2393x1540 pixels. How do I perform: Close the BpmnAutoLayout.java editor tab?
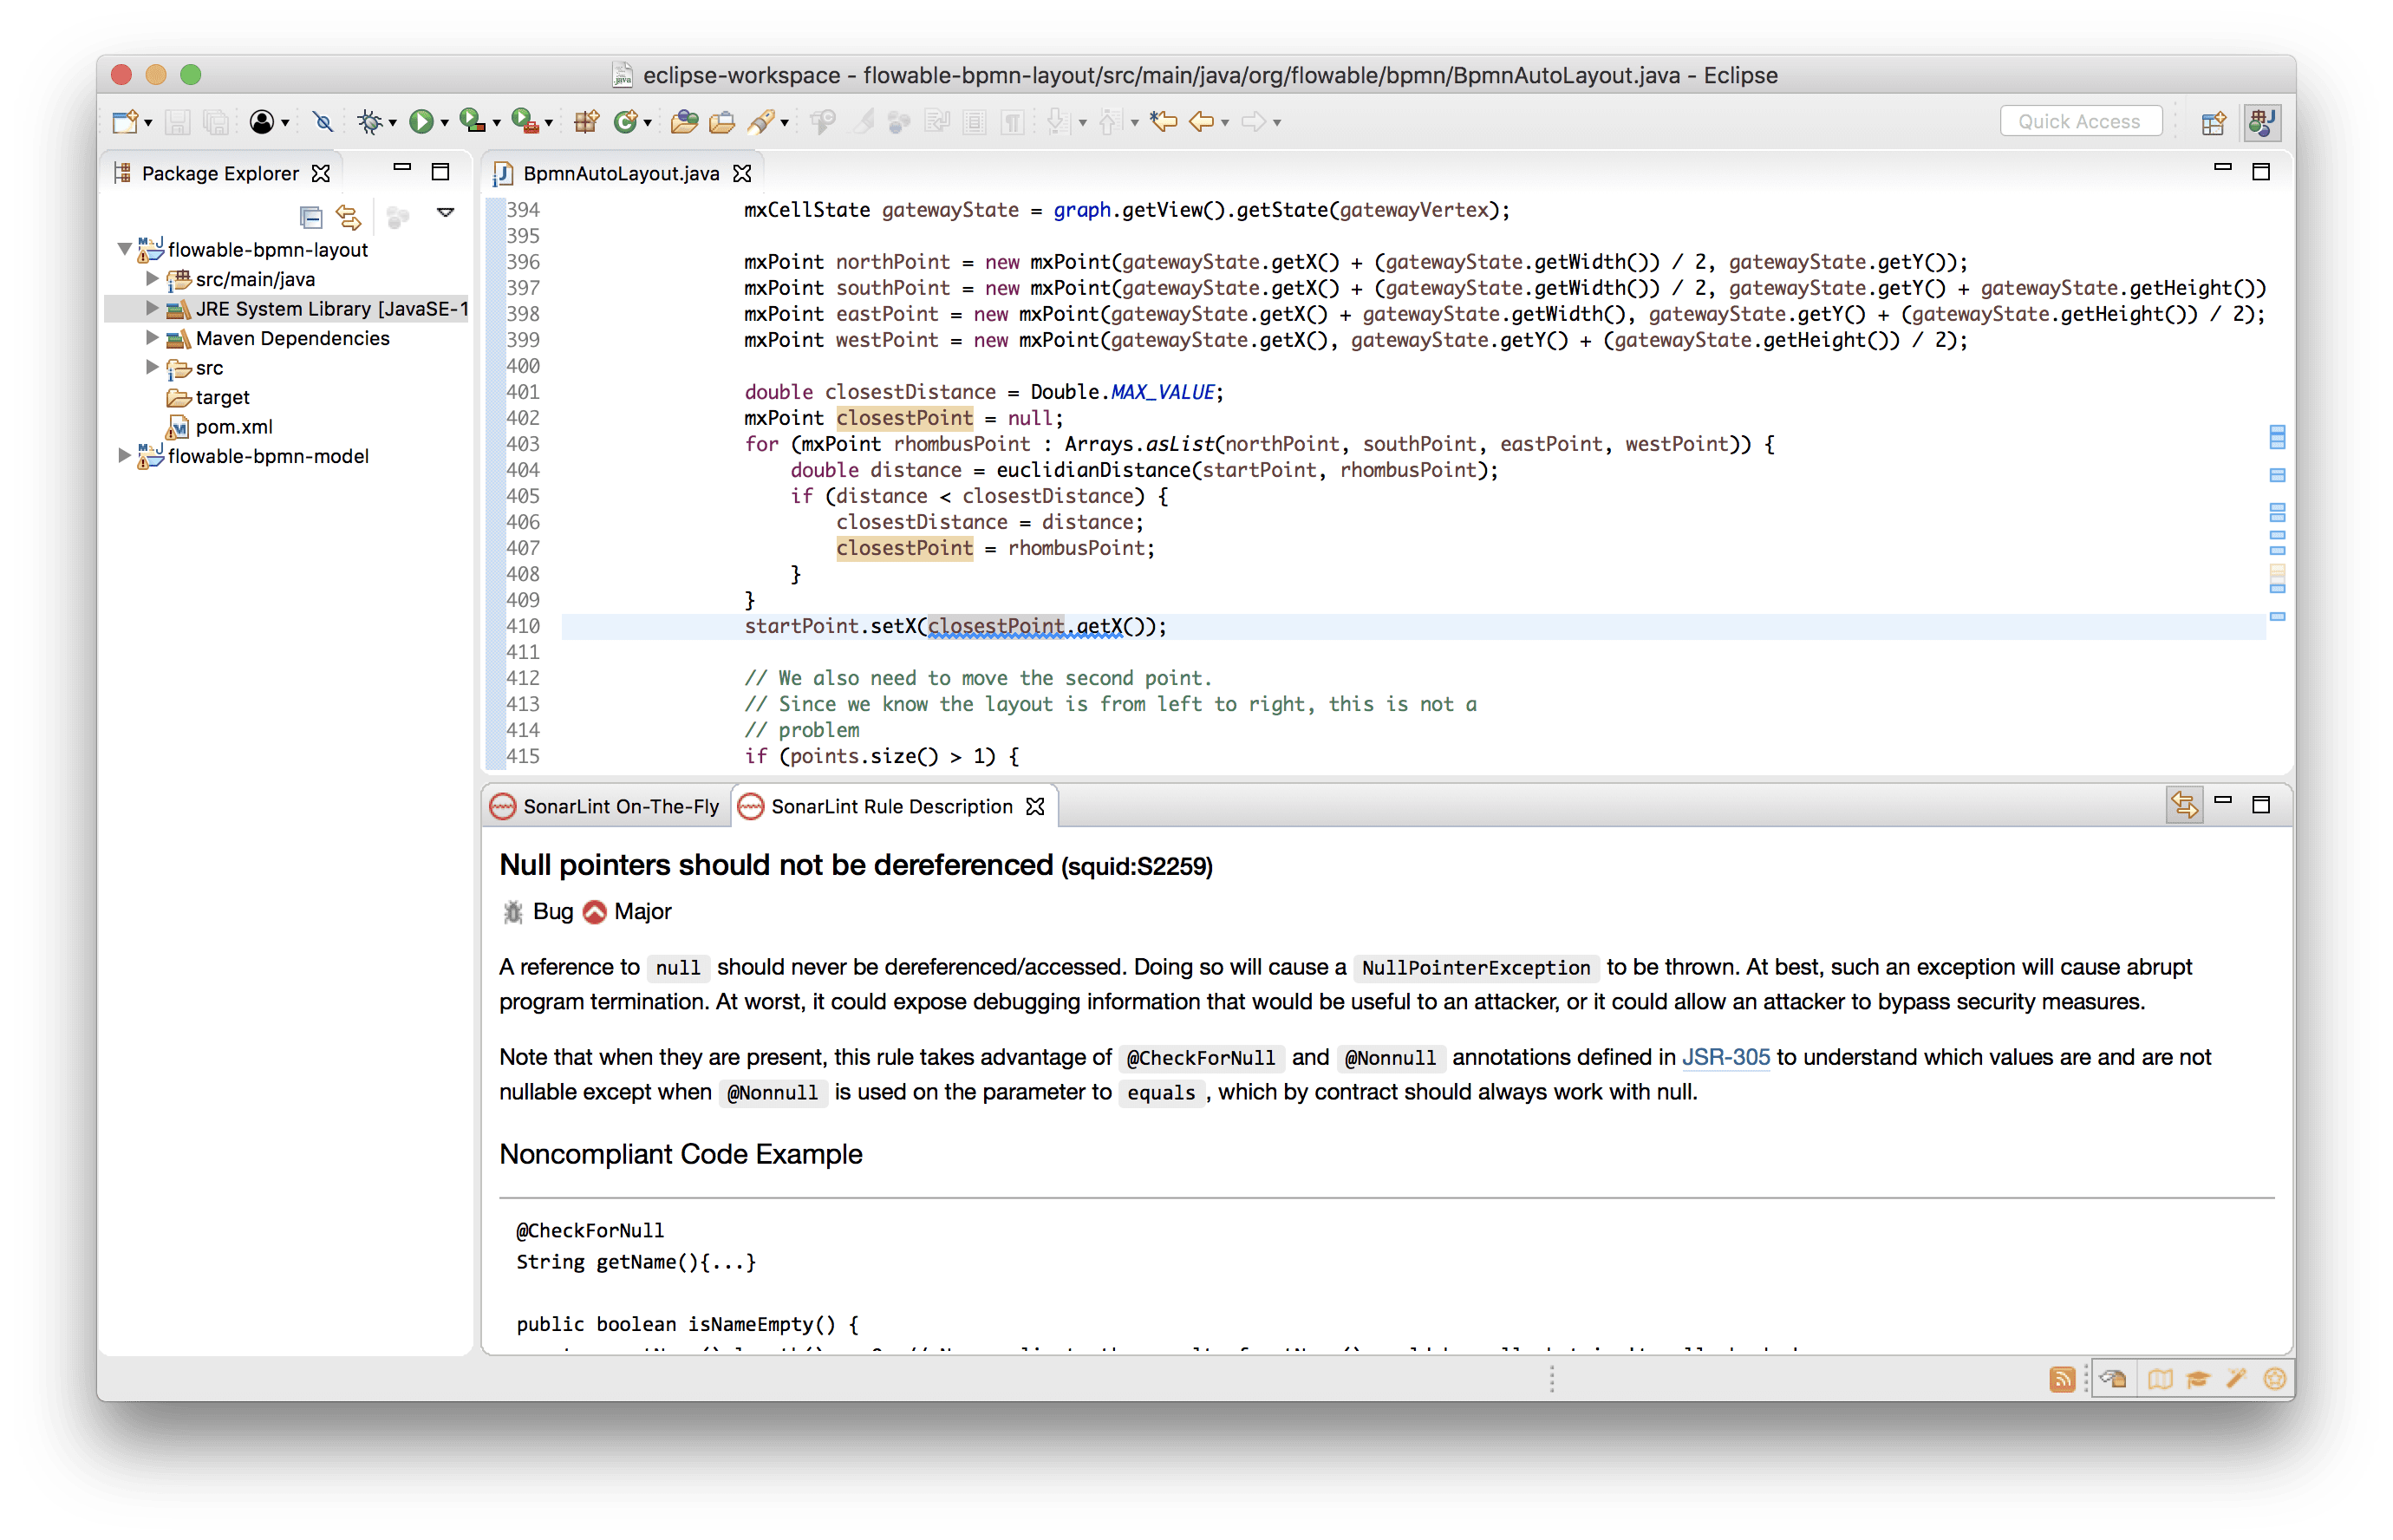(741, 174)
